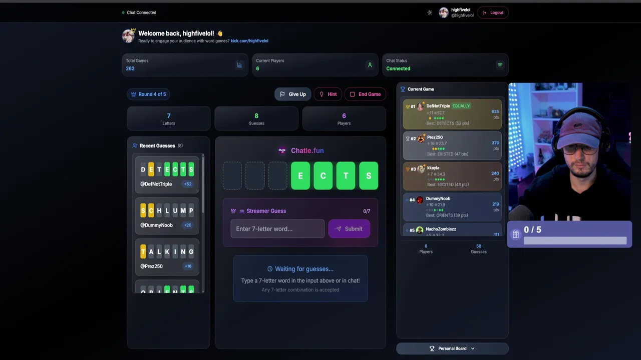This screenshot has width=641, height=360.
Task: Click the Round 4 of 5 badge
Action: click(148, 94)
